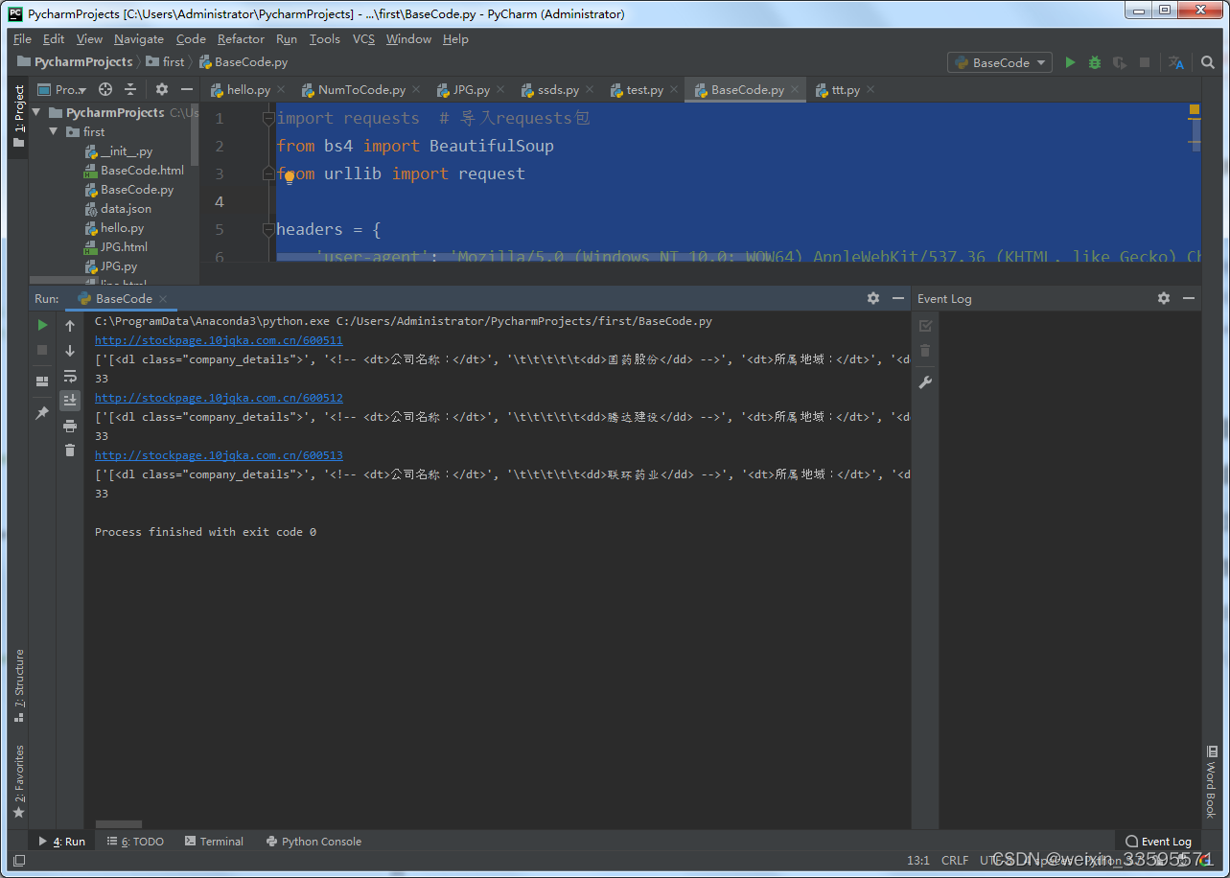Toggle the 7: Structure side tool window
The height and width of the screenshot is (878, 1230).
tap(18, 686)
